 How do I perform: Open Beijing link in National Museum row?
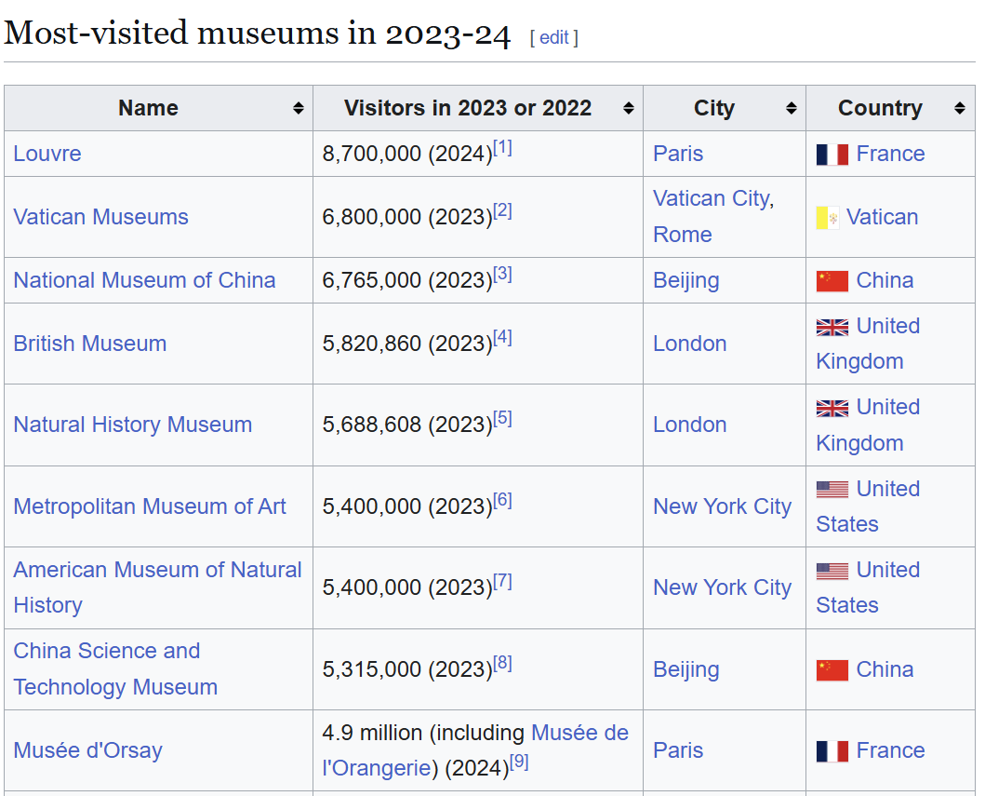(686, 280)
